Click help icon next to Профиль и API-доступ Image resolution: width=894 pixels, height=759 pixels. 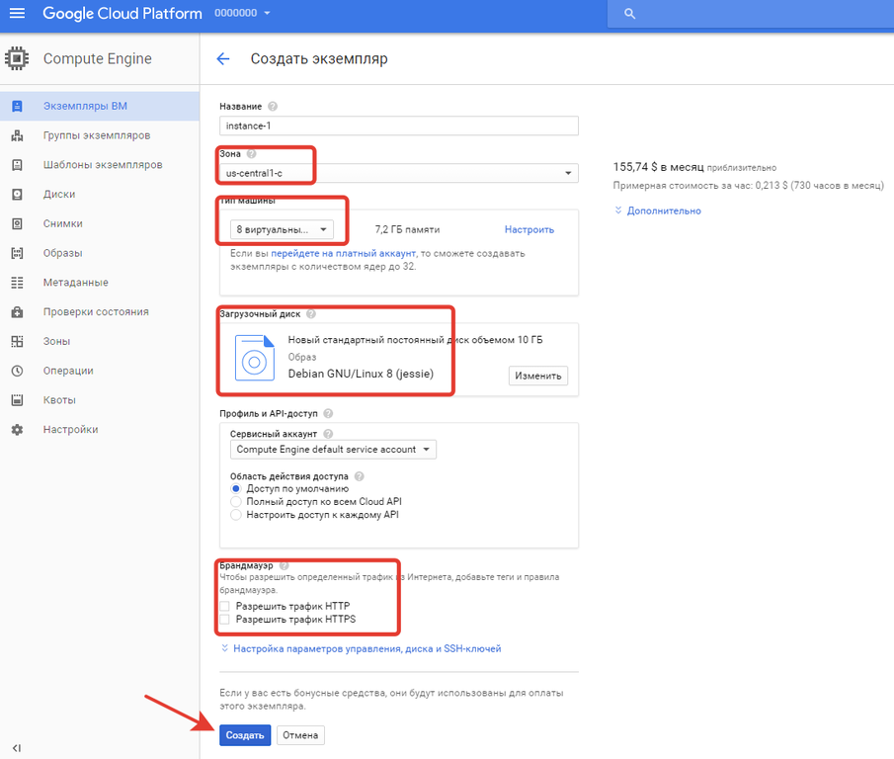click(x=328, y=413)
